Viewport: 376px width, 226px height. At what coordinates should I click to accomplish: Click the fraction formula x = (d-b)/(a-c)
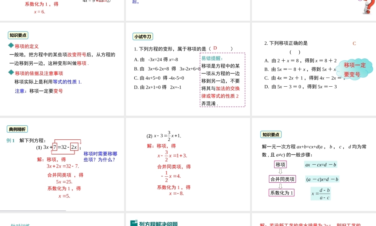coord(321,194)
